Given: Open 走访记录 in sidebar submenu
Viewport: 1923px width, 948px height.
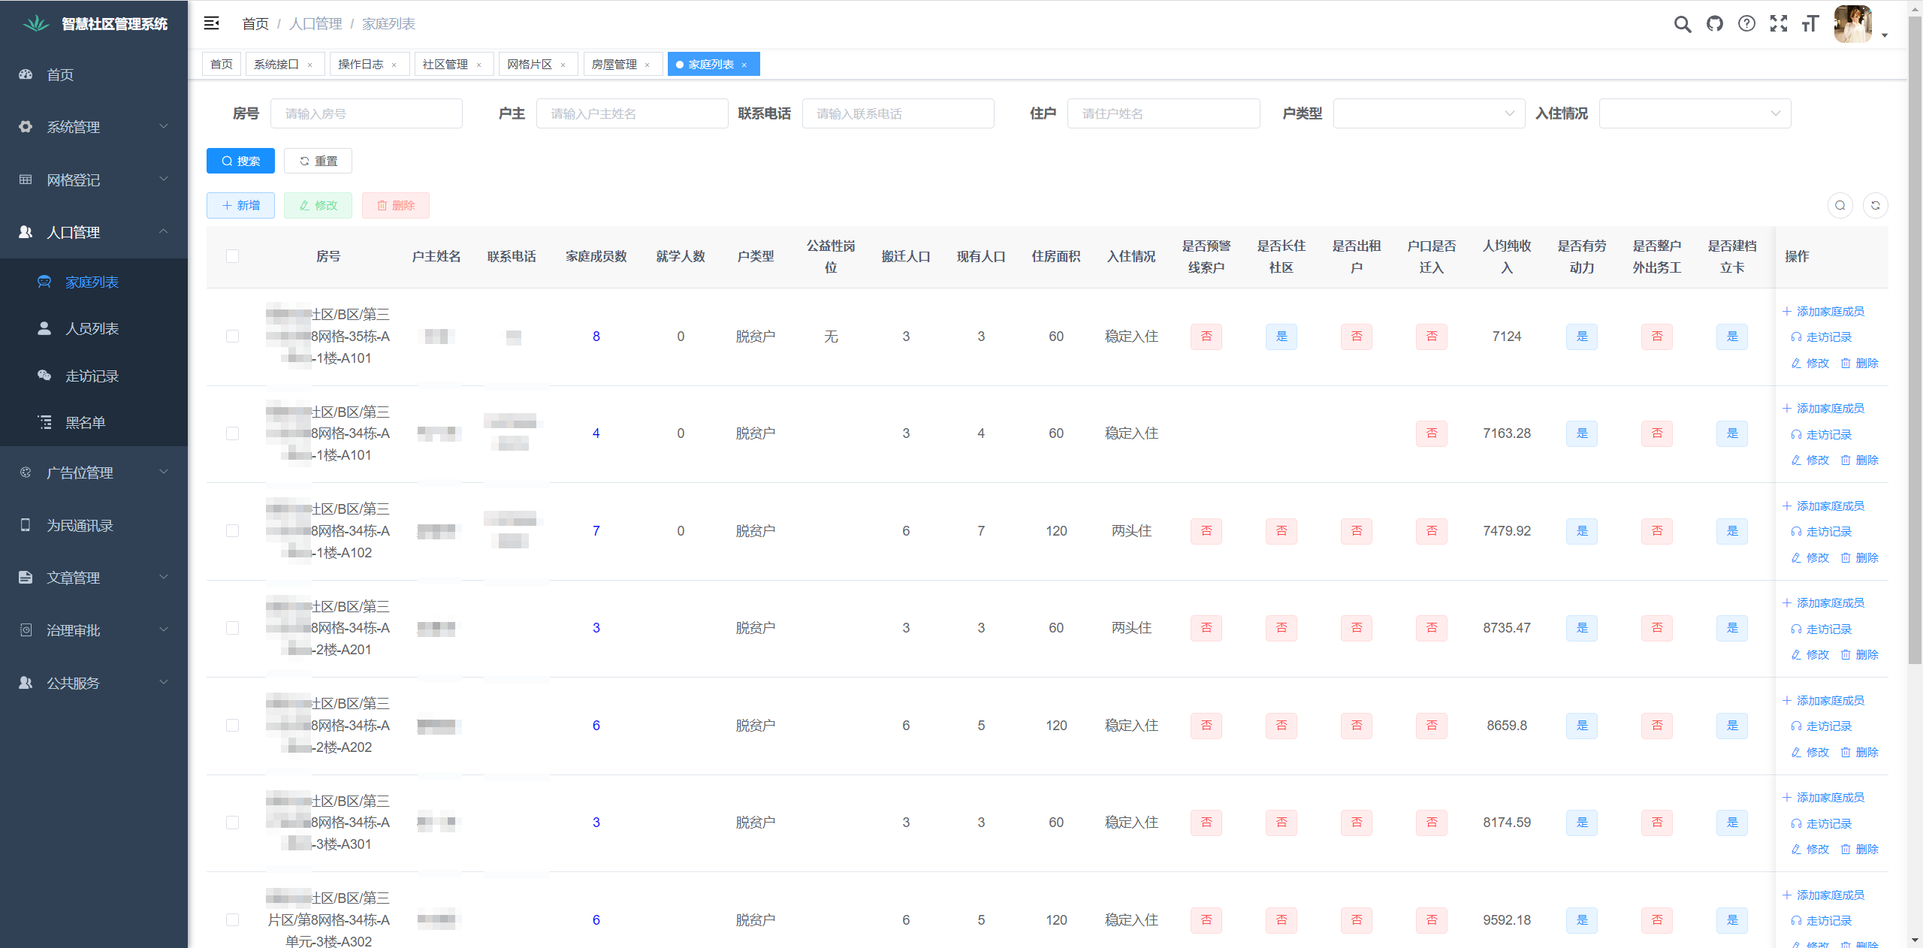Looking at the screenshot, I should (94, 376).
